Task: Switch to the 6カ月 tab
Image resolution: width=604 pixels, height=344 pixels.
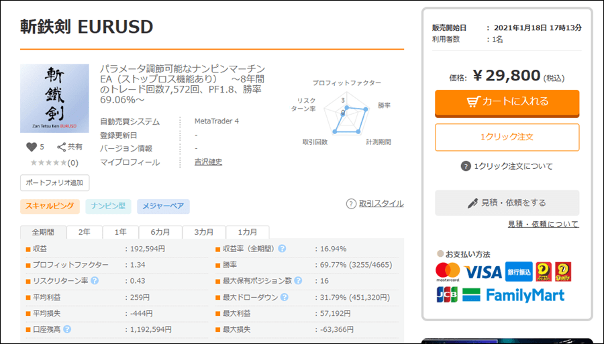Action: click(160, 232)
